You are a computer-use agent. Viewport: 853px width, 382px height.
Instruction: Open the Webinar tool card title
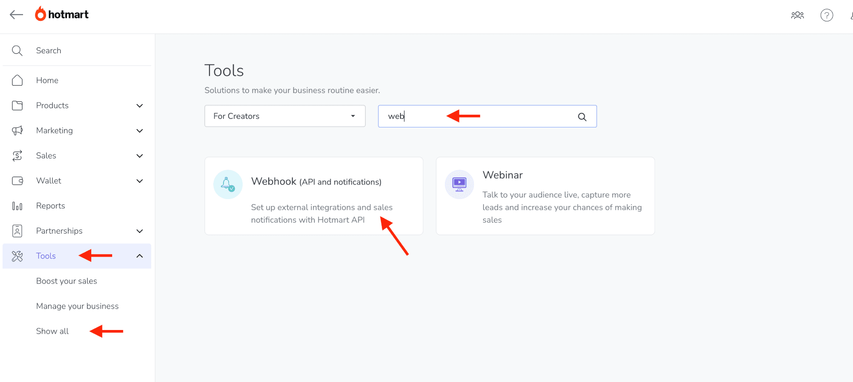502,175
